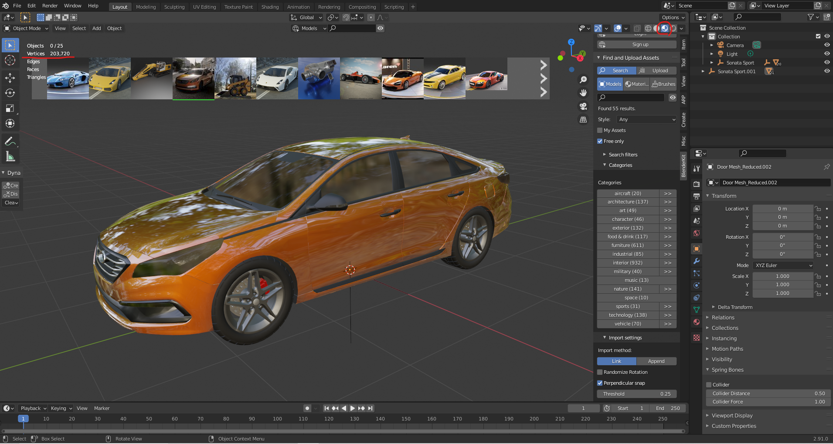Viewport: 833px width, 444px height.
Task: Open the Render menu
Action: 50,6
